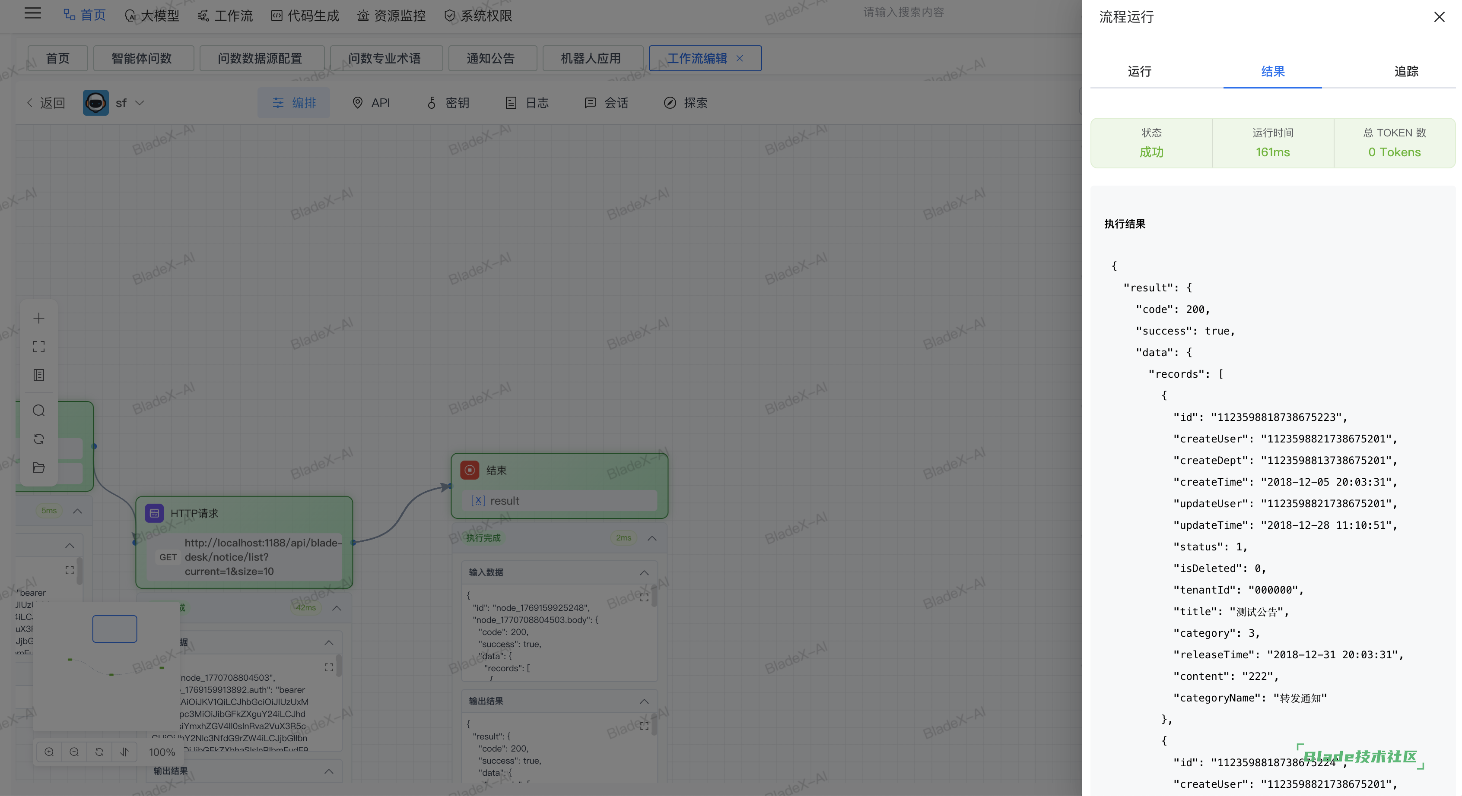Viewport: 1462px width, 796px height.
Task: Click the plus add-node icon in canvas toolbar
Action: 38,318
